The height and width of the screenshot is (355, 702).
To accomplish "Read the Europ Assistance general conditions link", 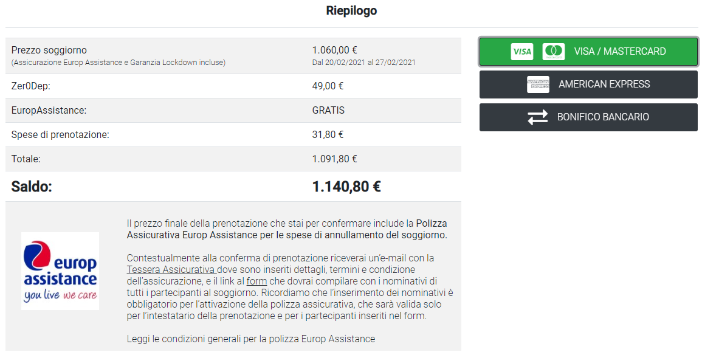I will (x=251, y=339).
